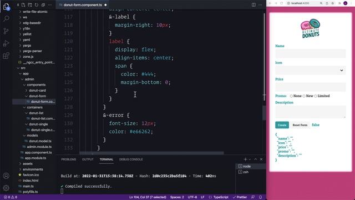The image size is (355, 200).
Task: Select the None promo radio button
Action: click(291, 96)
